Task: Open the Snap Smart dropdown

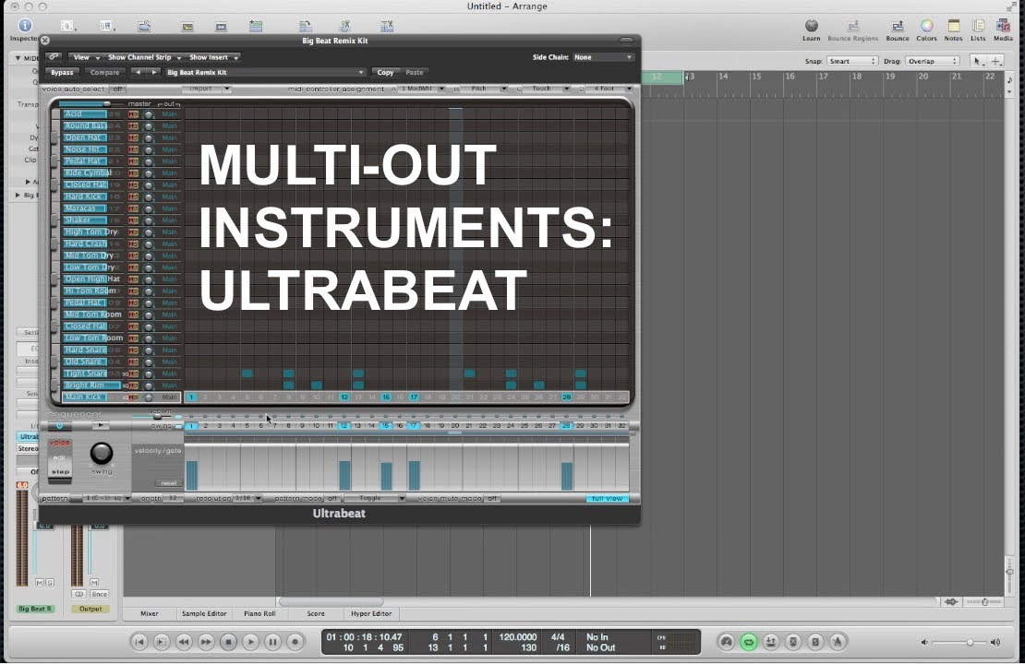Action: [x=851, y=61]
